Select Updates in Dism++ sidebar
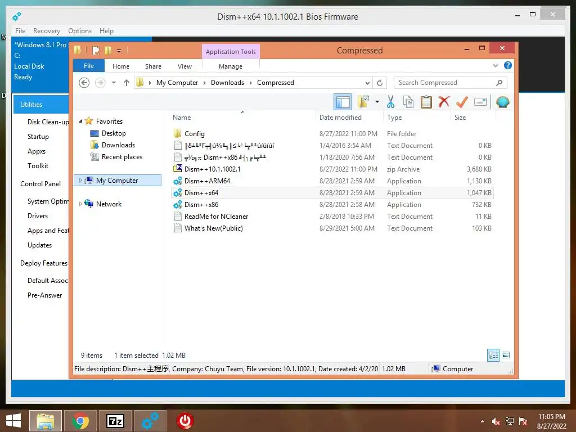The image size is (576, 432). 40,245
